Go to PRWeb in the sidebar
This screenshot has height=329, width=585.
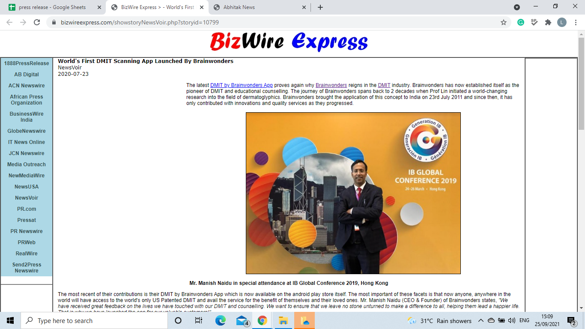click(27, 242)
